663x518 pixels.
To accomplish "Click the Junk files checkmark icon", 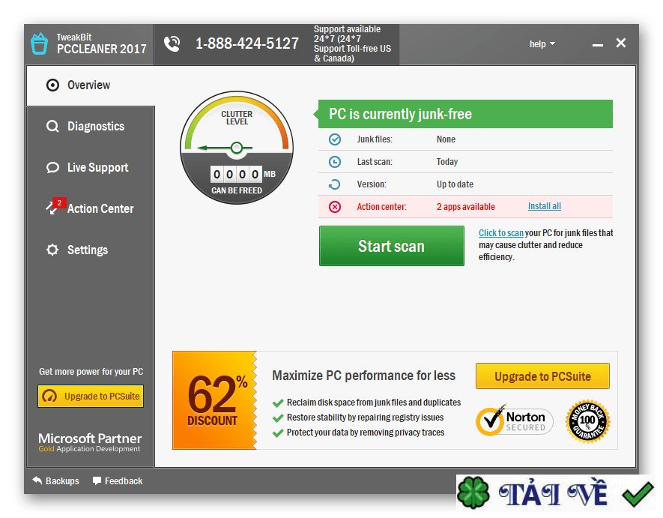I will (335, 139).
